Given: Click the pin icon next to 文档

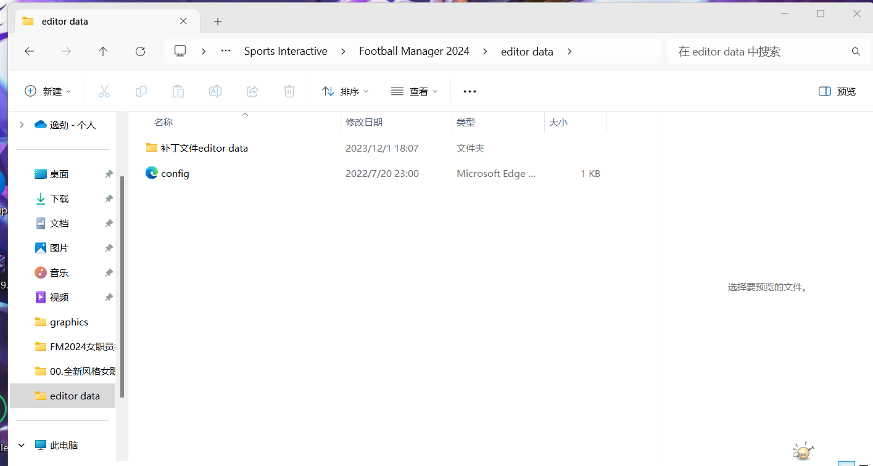Looking at the screenshot, I should coord(109,224).
